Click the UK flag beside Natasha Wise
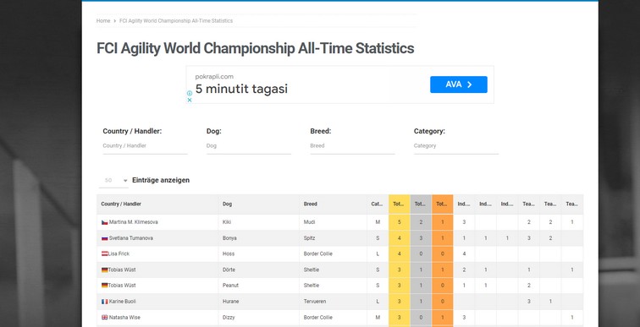Viewport: 640px width, 327px height. click(105, 318)
